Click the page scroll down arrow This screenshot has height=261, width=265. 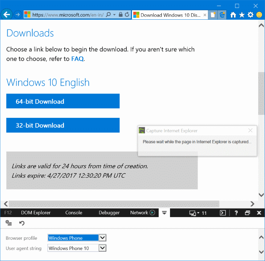[x=261, y=195]
